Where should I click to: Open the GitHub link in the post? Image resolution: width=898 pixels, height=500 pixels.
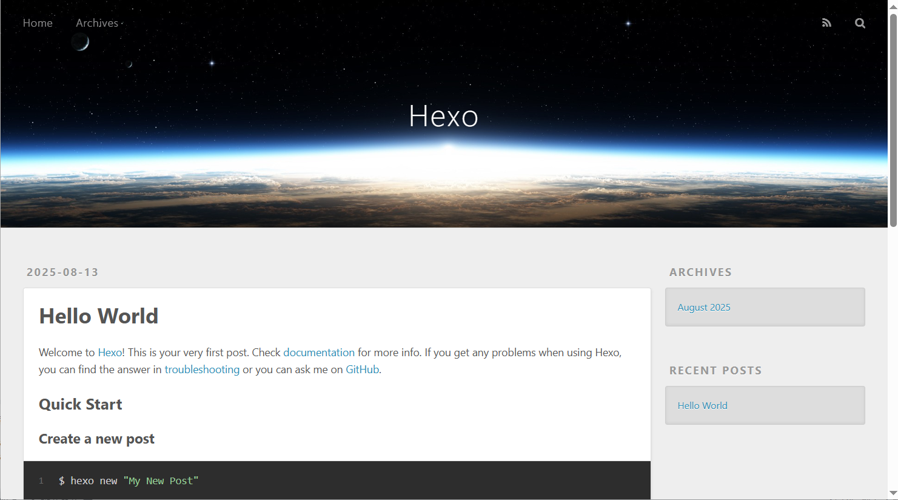pos(362,370)
